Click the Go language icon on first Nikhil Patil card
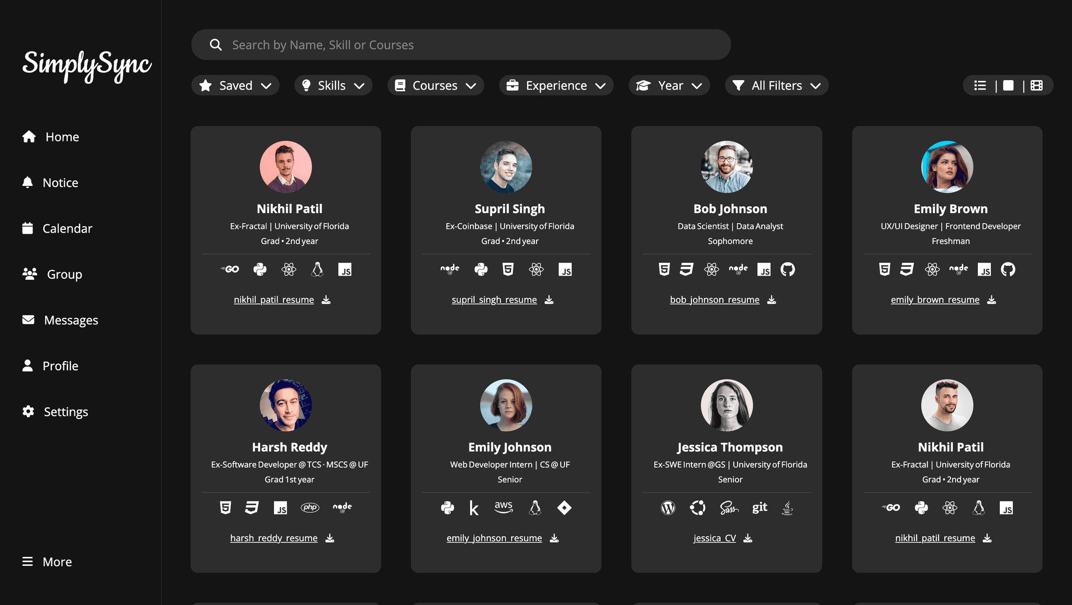This screenshot has width=1072, height=605. [230, 269]
